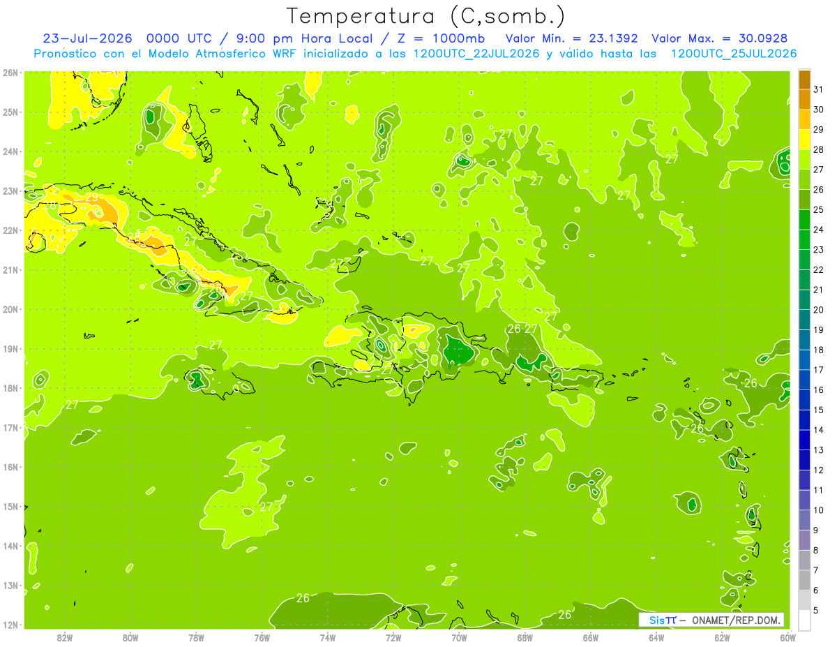
Task: Click the "12N" latitude axis label
Action: tap(10, 625)
